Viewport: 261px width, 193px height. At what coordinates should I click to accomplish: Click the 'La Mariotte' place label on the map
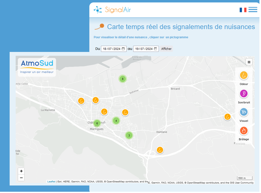point(48,110)
